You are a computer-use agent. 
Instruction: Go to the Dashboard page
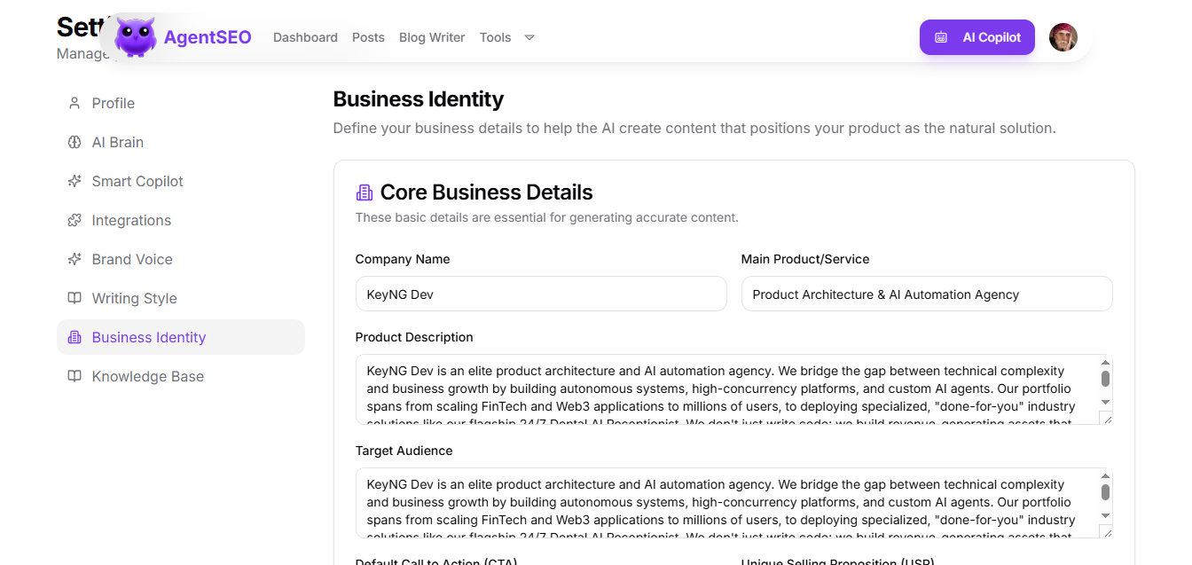pos(305,37)
